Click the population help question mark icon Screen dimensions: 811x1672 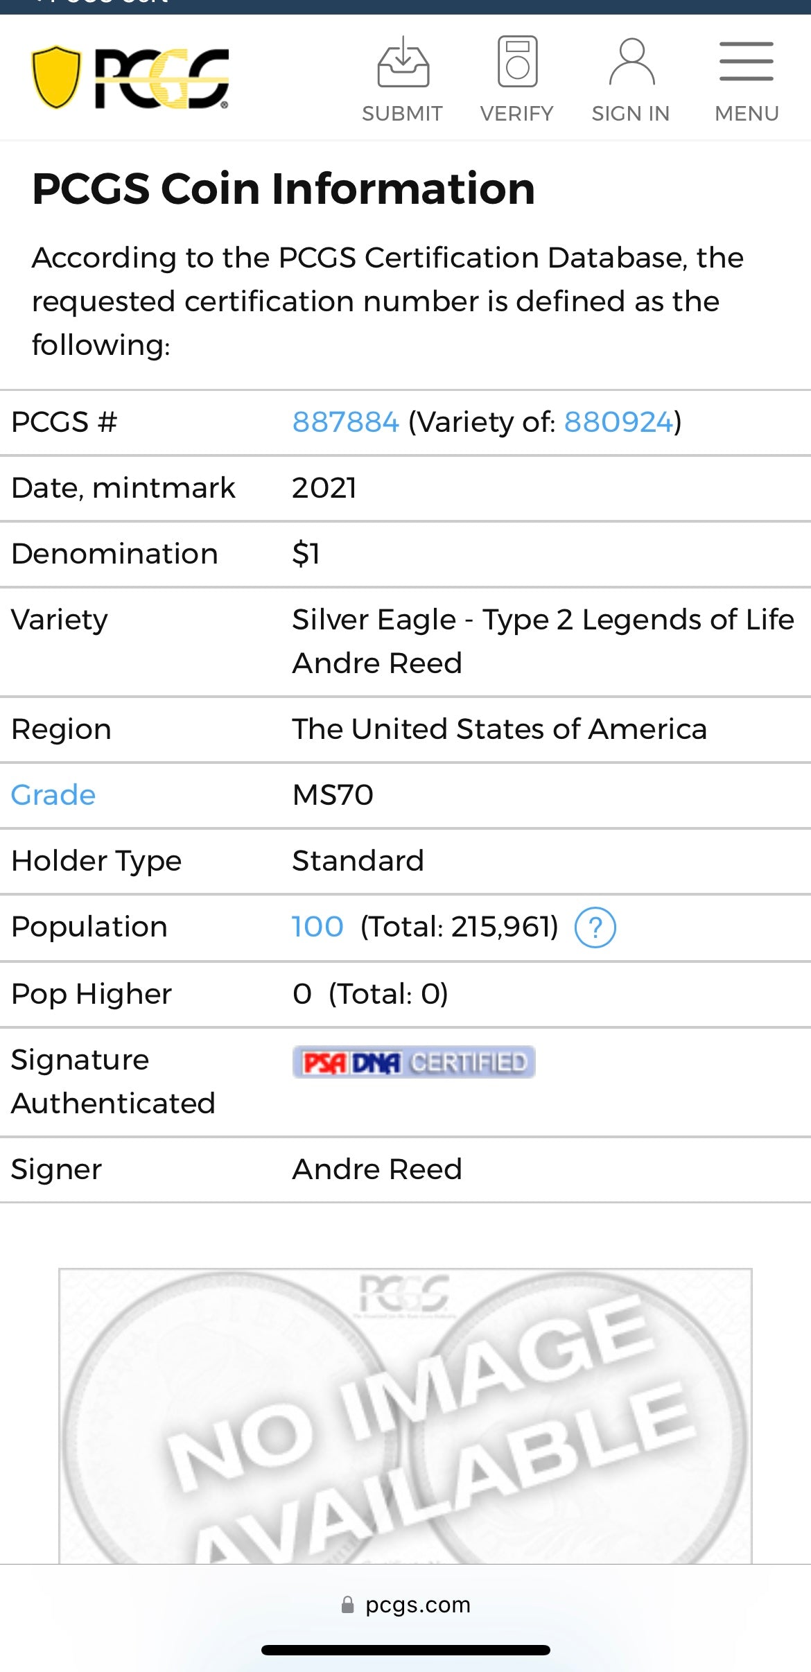[598, 928]
